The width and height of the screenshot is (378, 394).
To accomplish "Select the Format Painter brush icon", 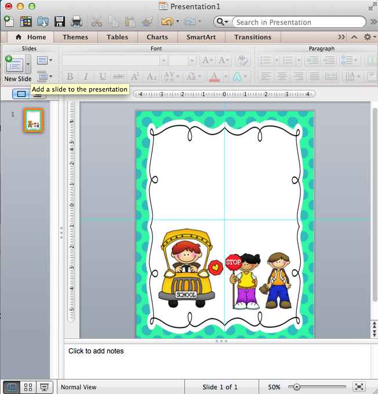I will tap(147, 21).
